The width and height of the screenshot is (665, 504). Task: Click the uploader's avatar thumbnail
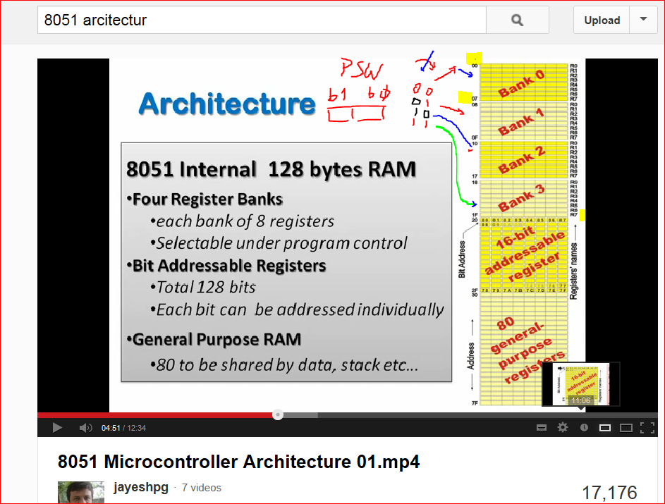[x=81, y=493]
